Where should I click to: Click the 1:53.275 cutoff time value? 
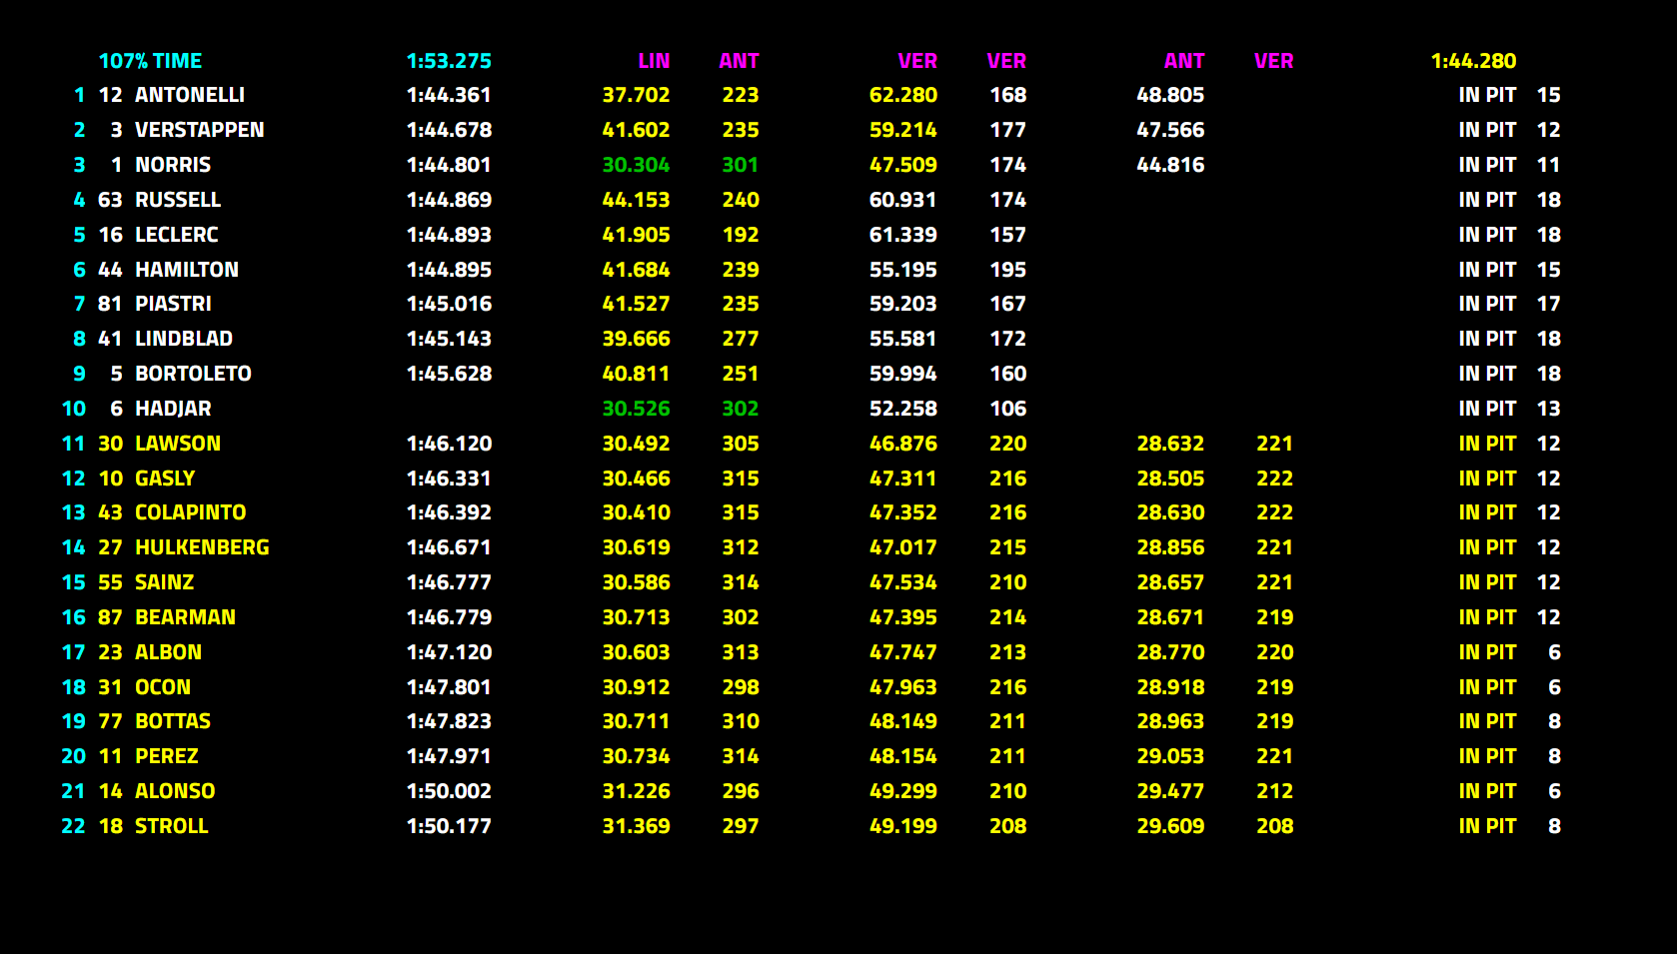[x=449, y=61]
